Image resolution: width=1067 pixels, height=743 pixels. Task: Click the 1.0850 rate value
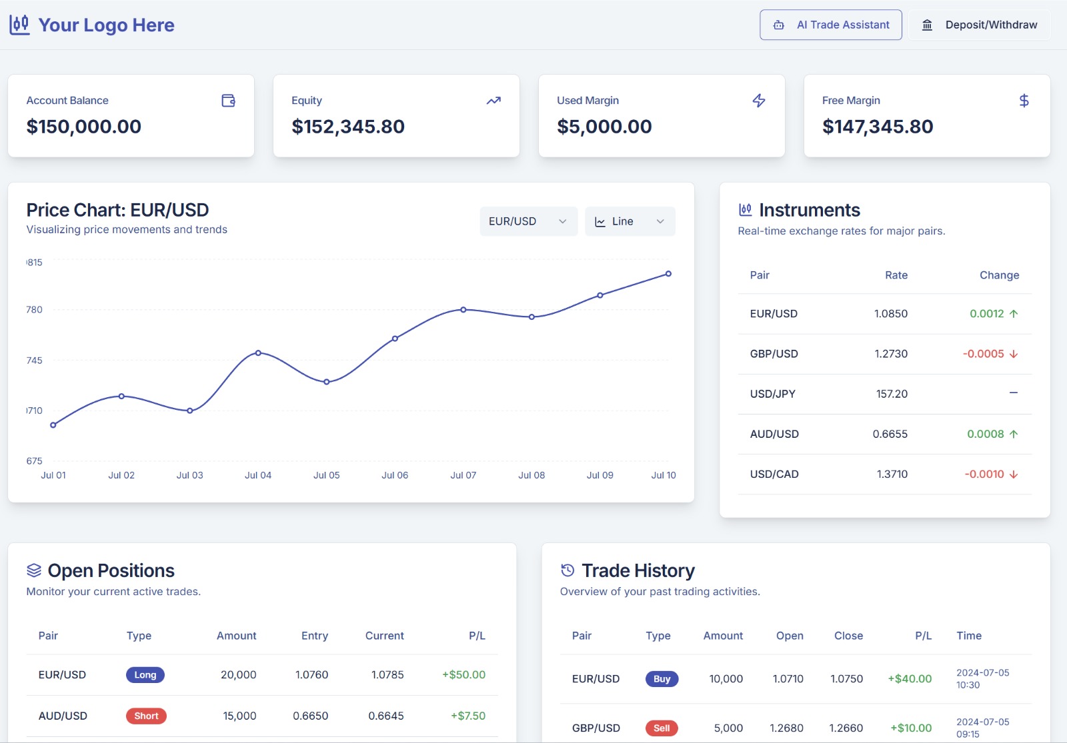(891, 314)
